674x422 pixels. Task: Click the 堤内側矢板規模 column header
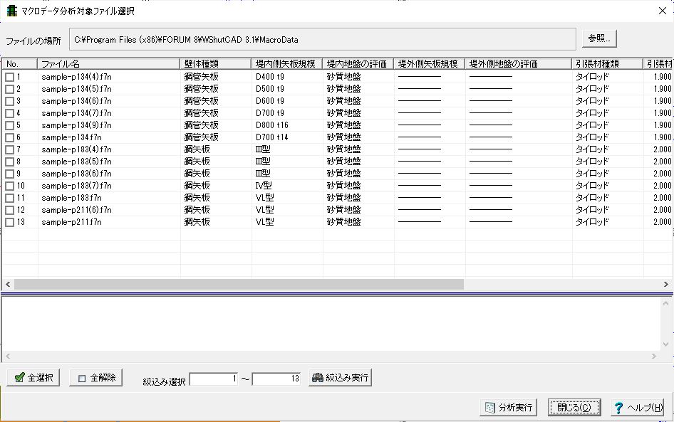286,64
